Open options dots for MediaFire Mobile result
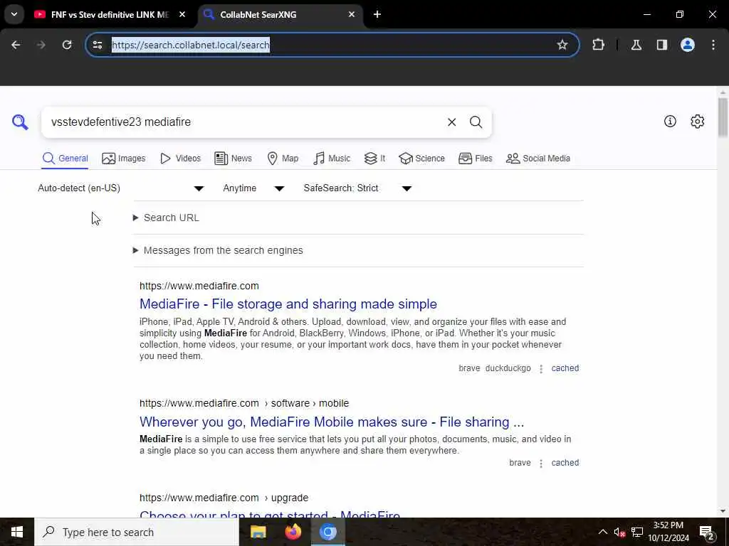The height and width of the screenshot is (546, 729). pos(541,464)
